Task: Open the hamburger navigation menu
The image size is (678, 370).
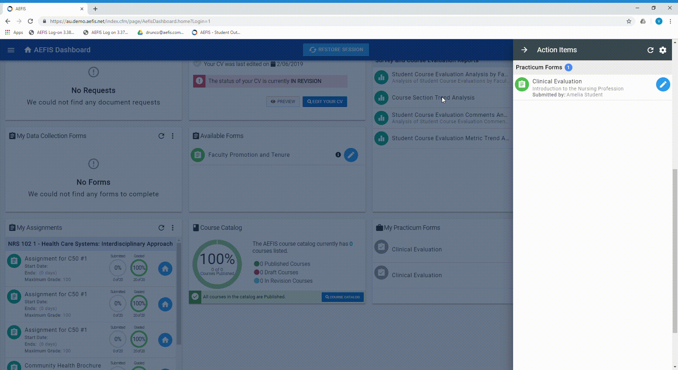Action: point(11,50)
